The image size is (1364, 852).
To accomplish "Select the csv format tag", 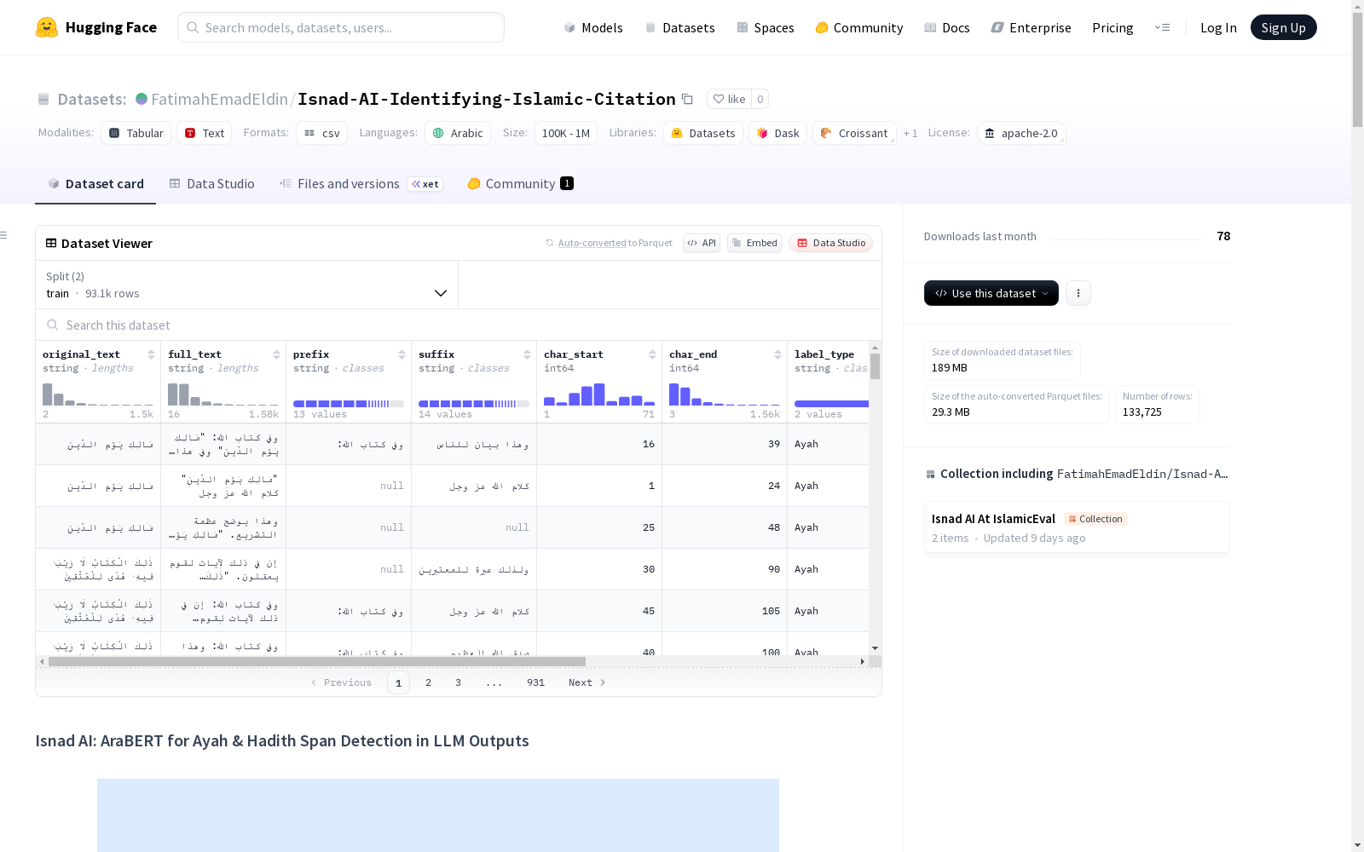I will [x=322, y=133].
